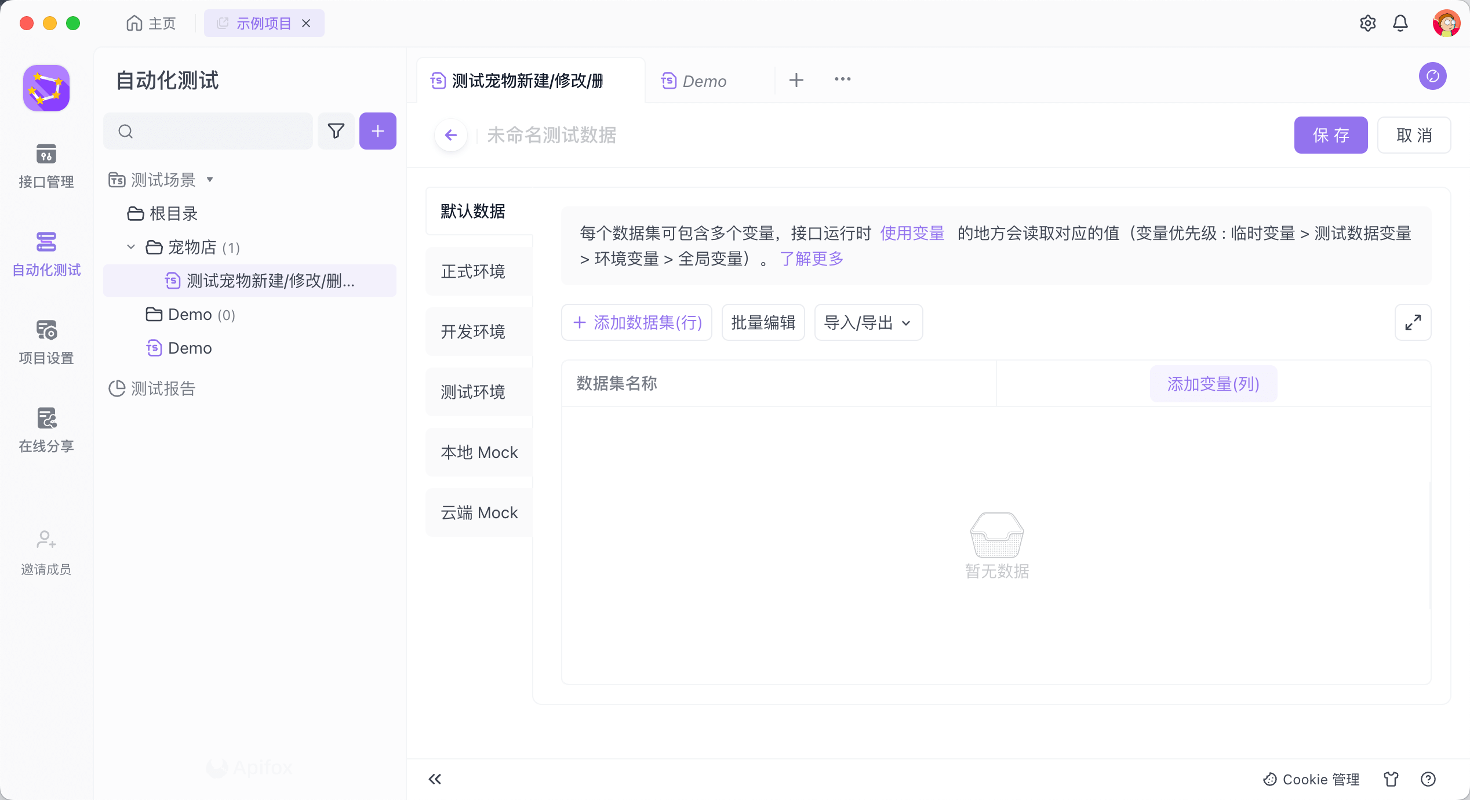Collapse the sidebar with double chevron

[x=435, y=779]
